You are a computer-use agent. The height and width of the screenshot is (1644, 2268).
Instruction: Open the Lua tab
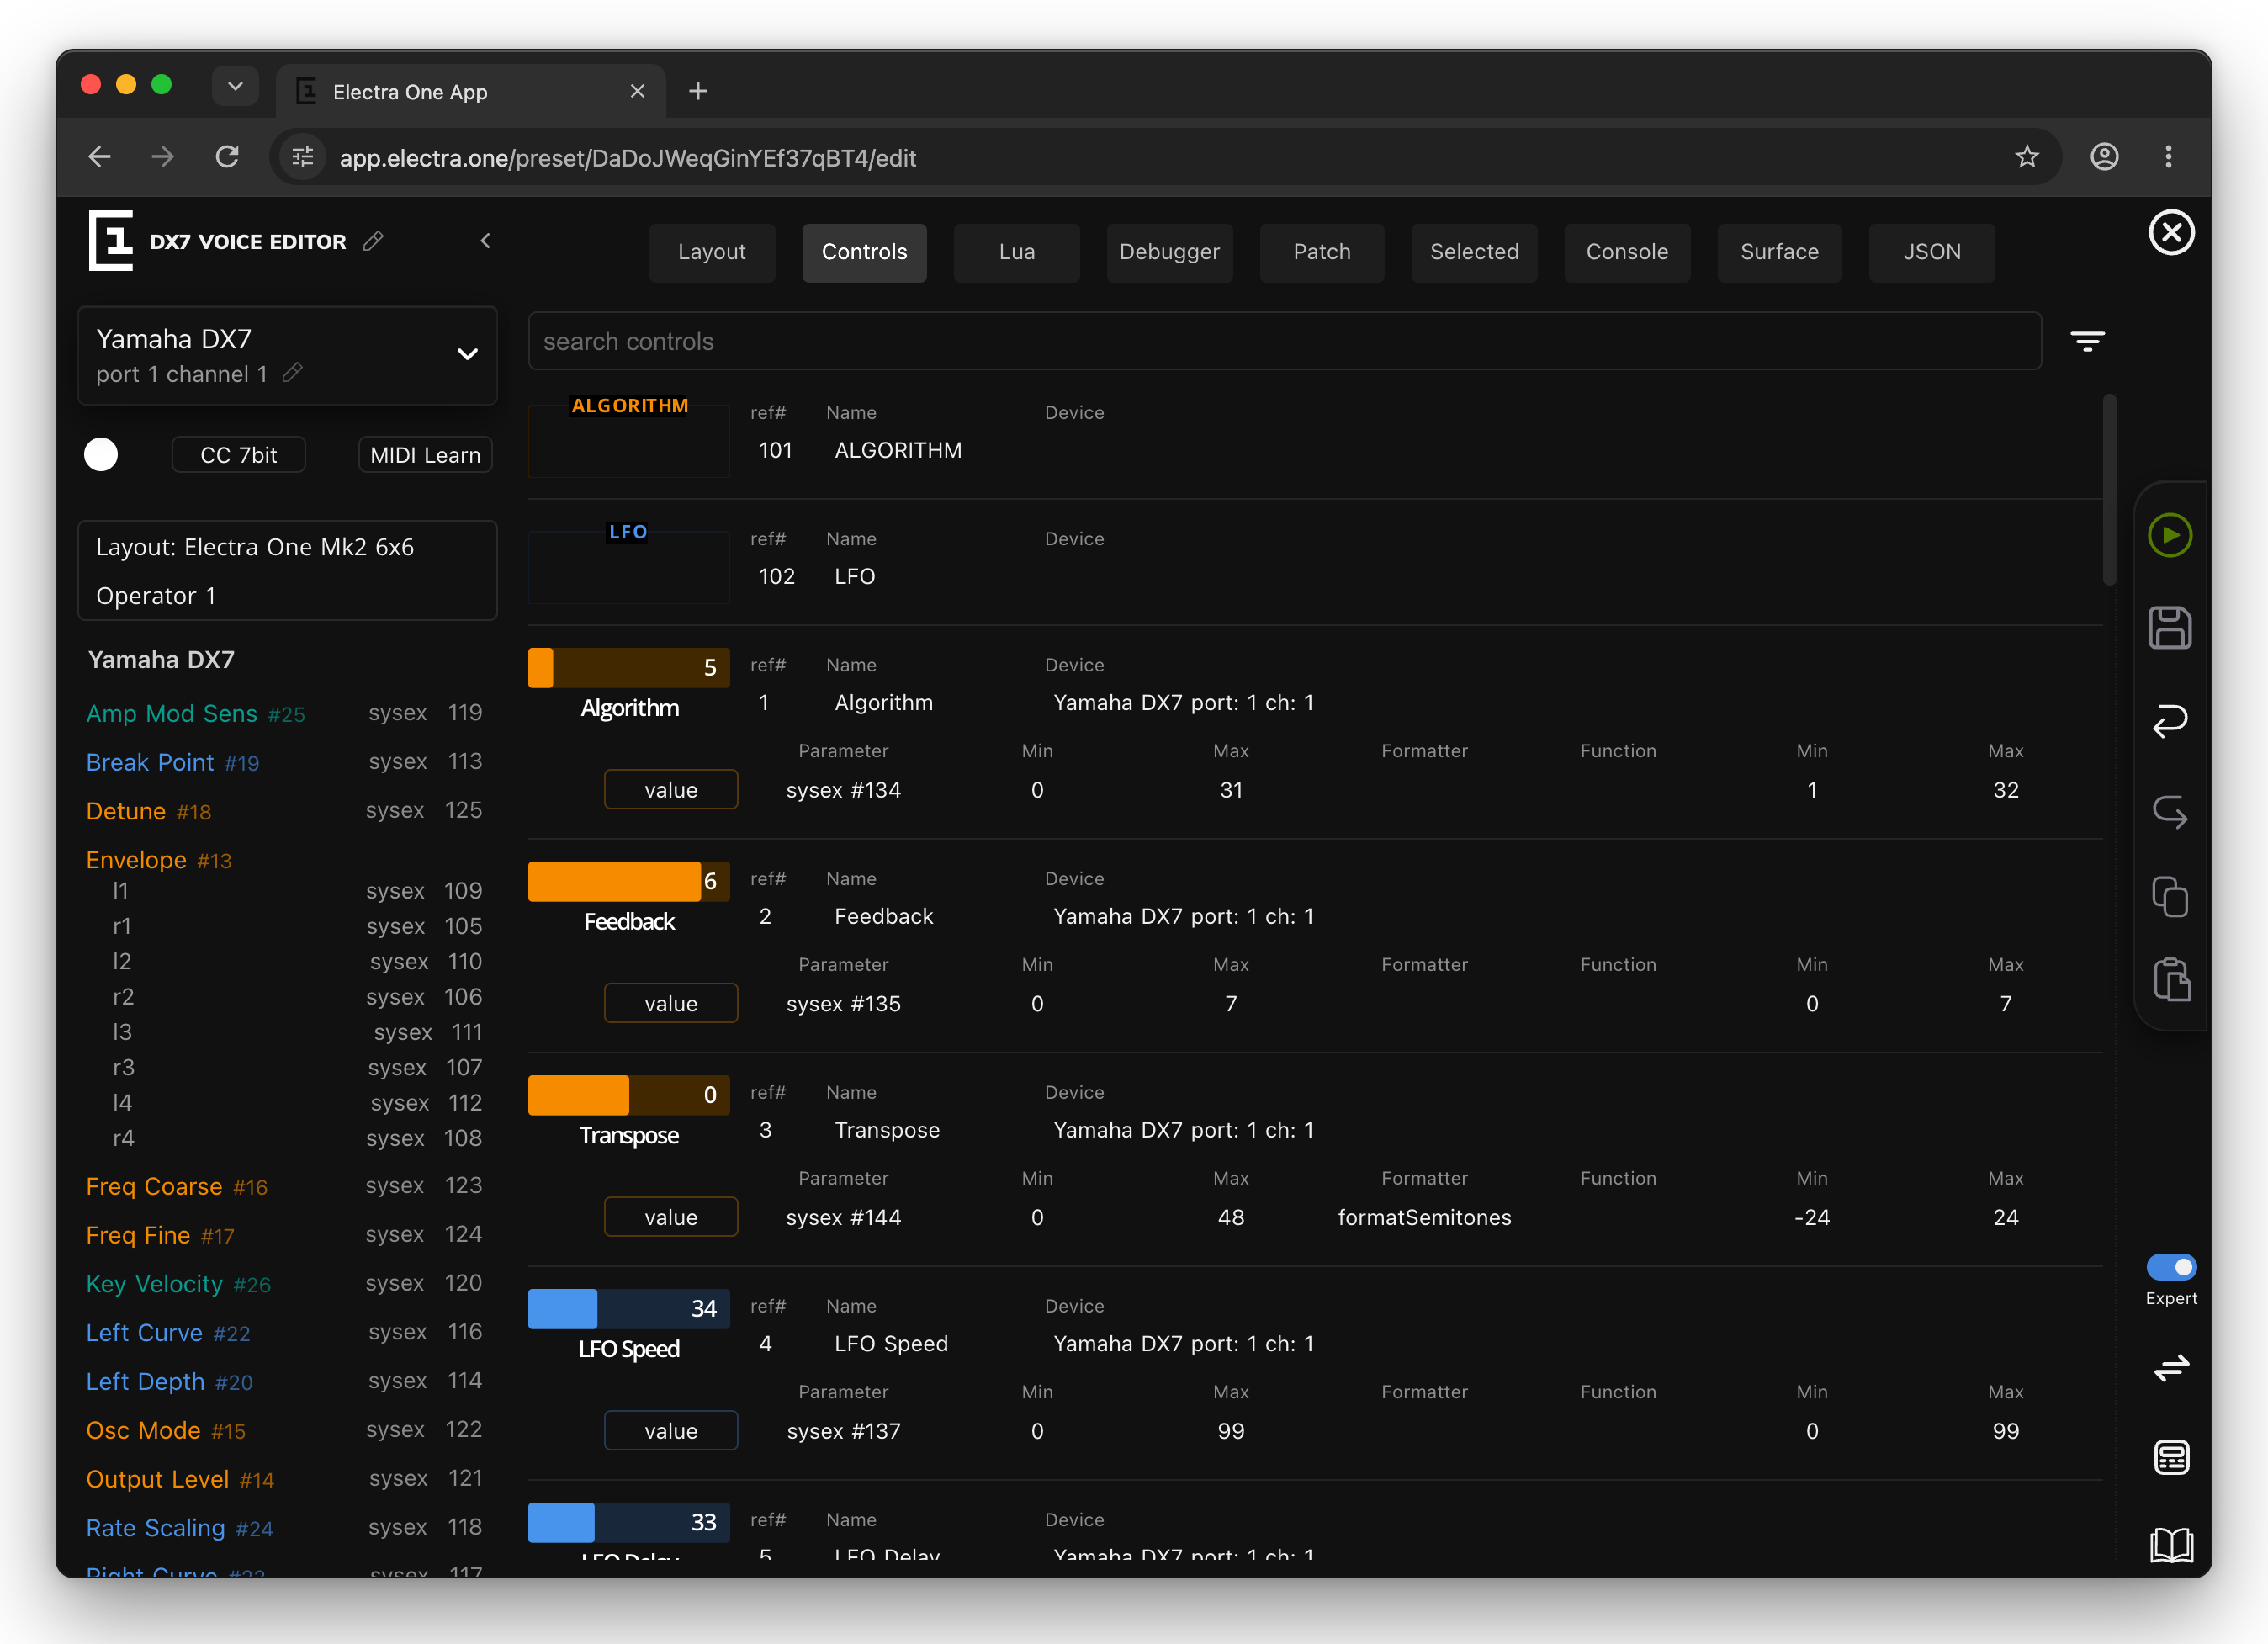(x=1017, y=252)
